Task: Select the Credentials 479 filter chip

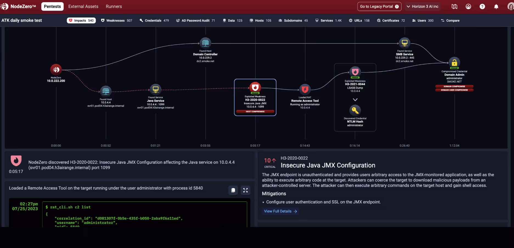Action: (154, 20)
